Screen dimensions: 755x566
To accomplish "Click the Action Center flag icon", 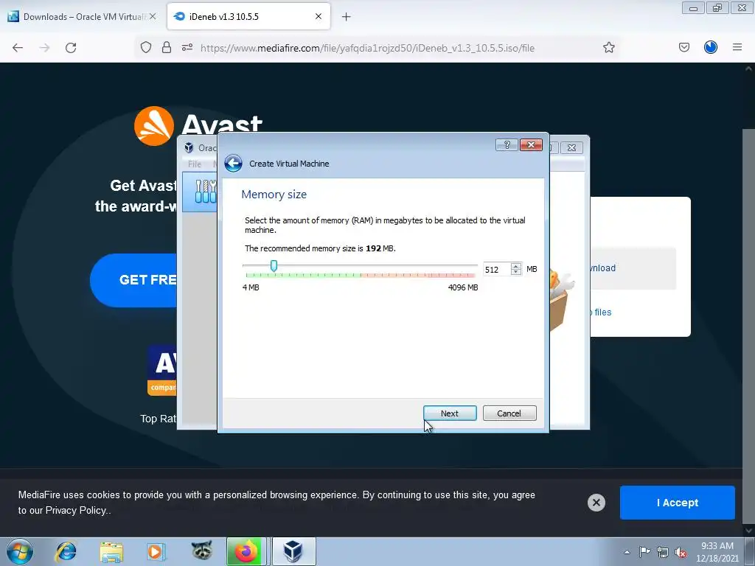I will 644,551.
